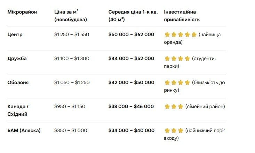Click the first star in the Дружба row
The width and height of the screenshot is (255, 153).
(167, 59)
